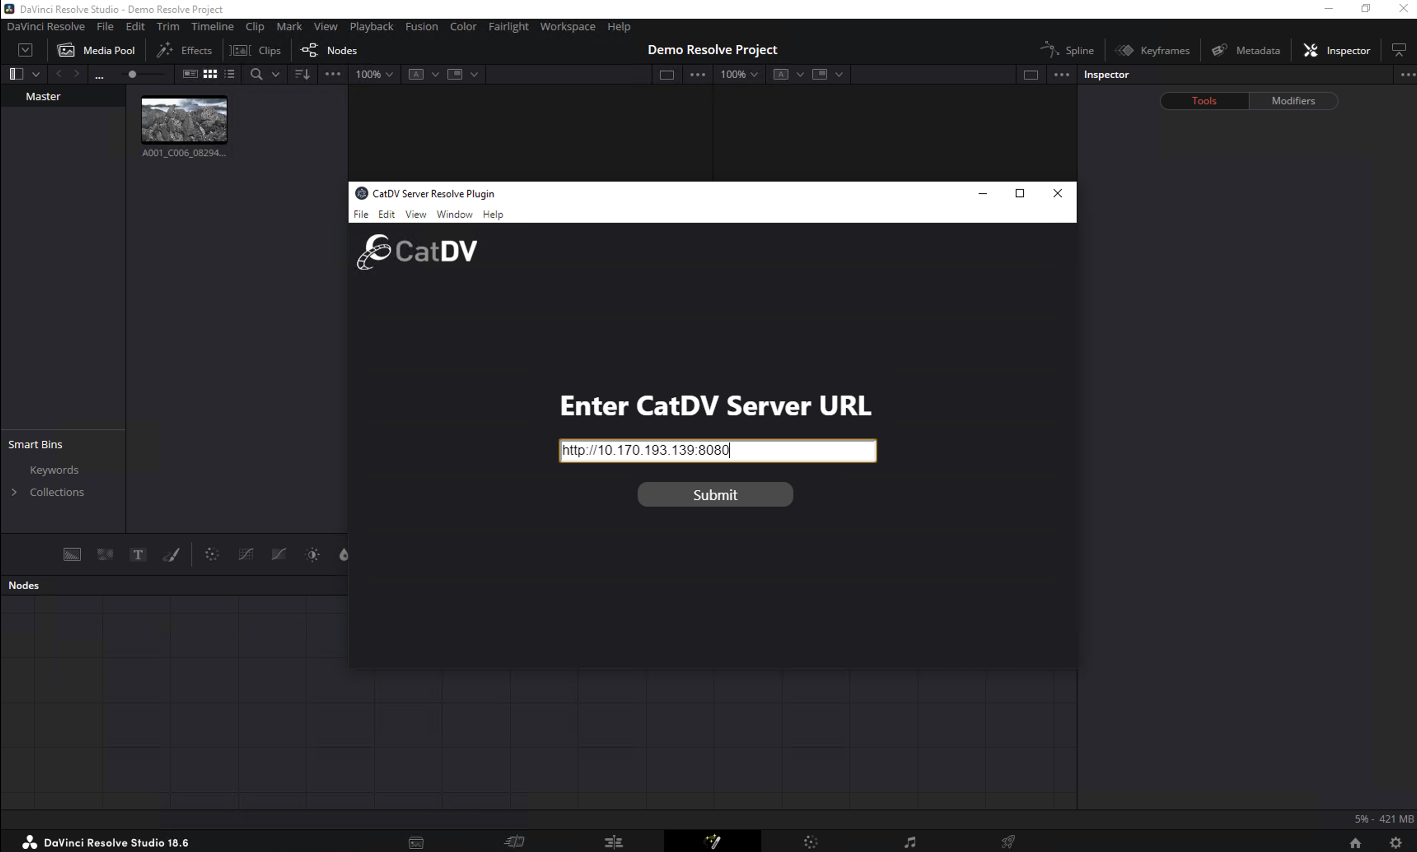The image size is (1417, 852).
Task: Switch to the Cut page icon
Action: pyautogui.click(x=514, y=842)
